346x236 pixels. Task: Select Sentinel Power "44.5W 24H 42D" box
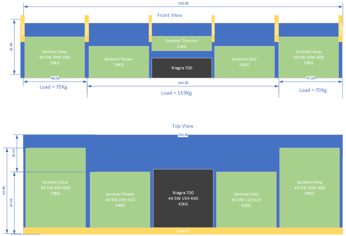click(x=120, y=199)
